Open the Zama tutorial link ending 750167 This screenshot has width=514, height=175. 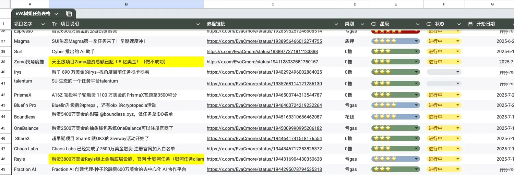262,62
